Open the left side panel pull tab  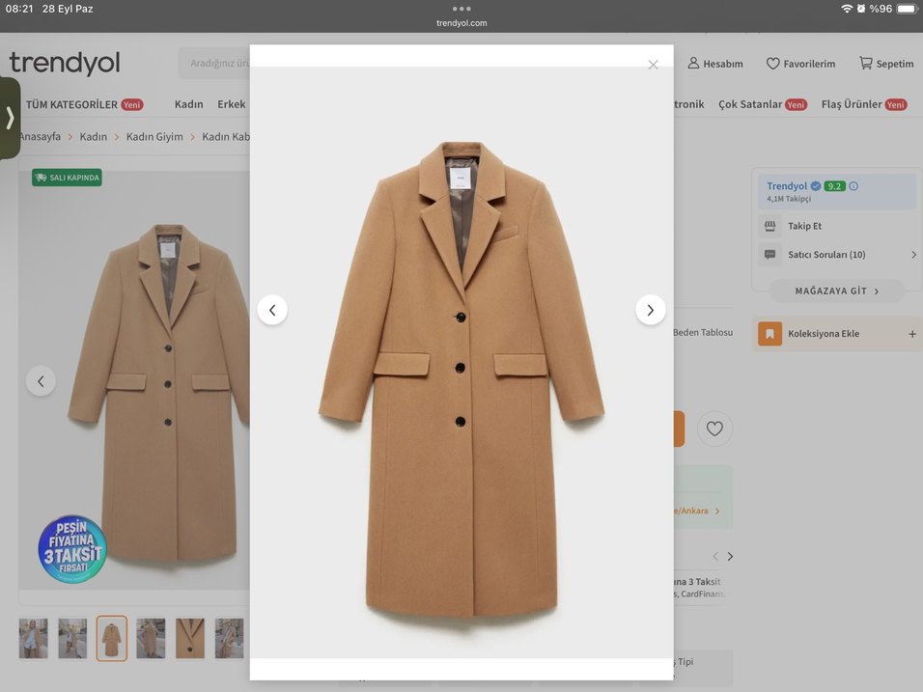[x=10, y=118]
